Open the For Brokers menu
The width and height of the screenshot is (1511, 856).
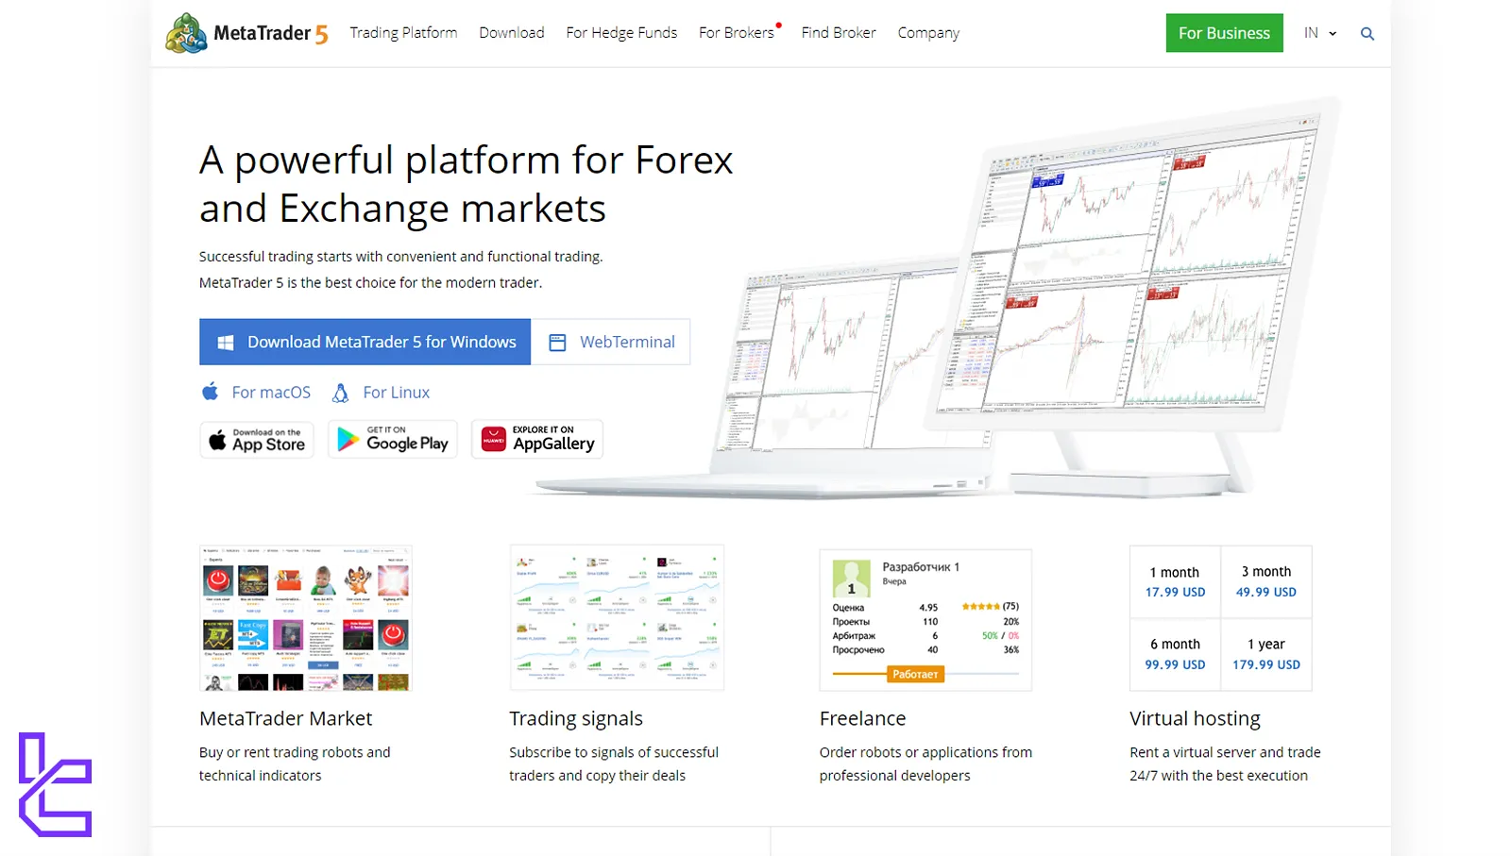coord(736,33)
